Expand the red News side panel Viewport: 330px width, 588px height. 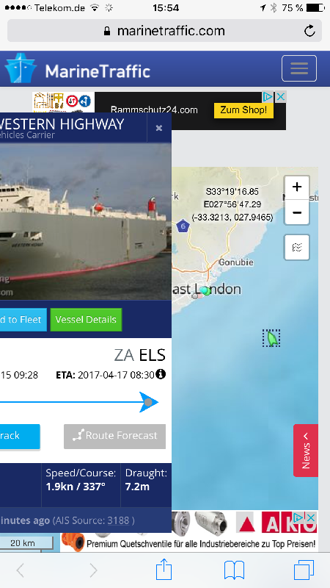point(306,451)
